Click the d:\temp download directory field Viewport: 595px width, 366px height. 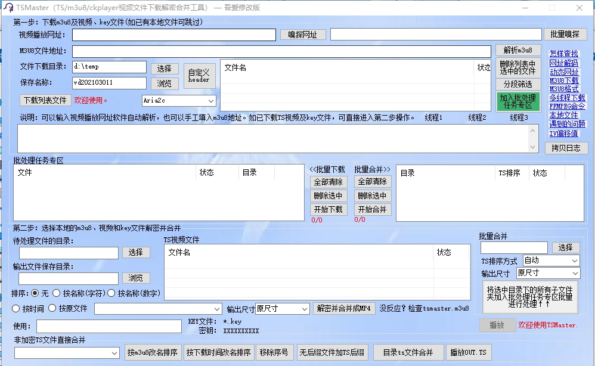109,67
